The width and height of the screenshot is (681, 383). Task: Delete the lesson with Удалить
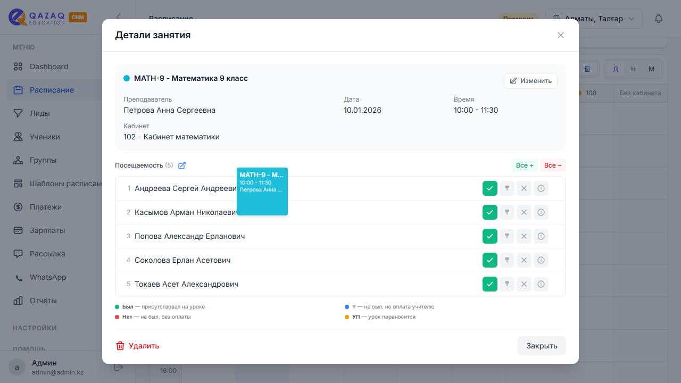pos(137,346)
